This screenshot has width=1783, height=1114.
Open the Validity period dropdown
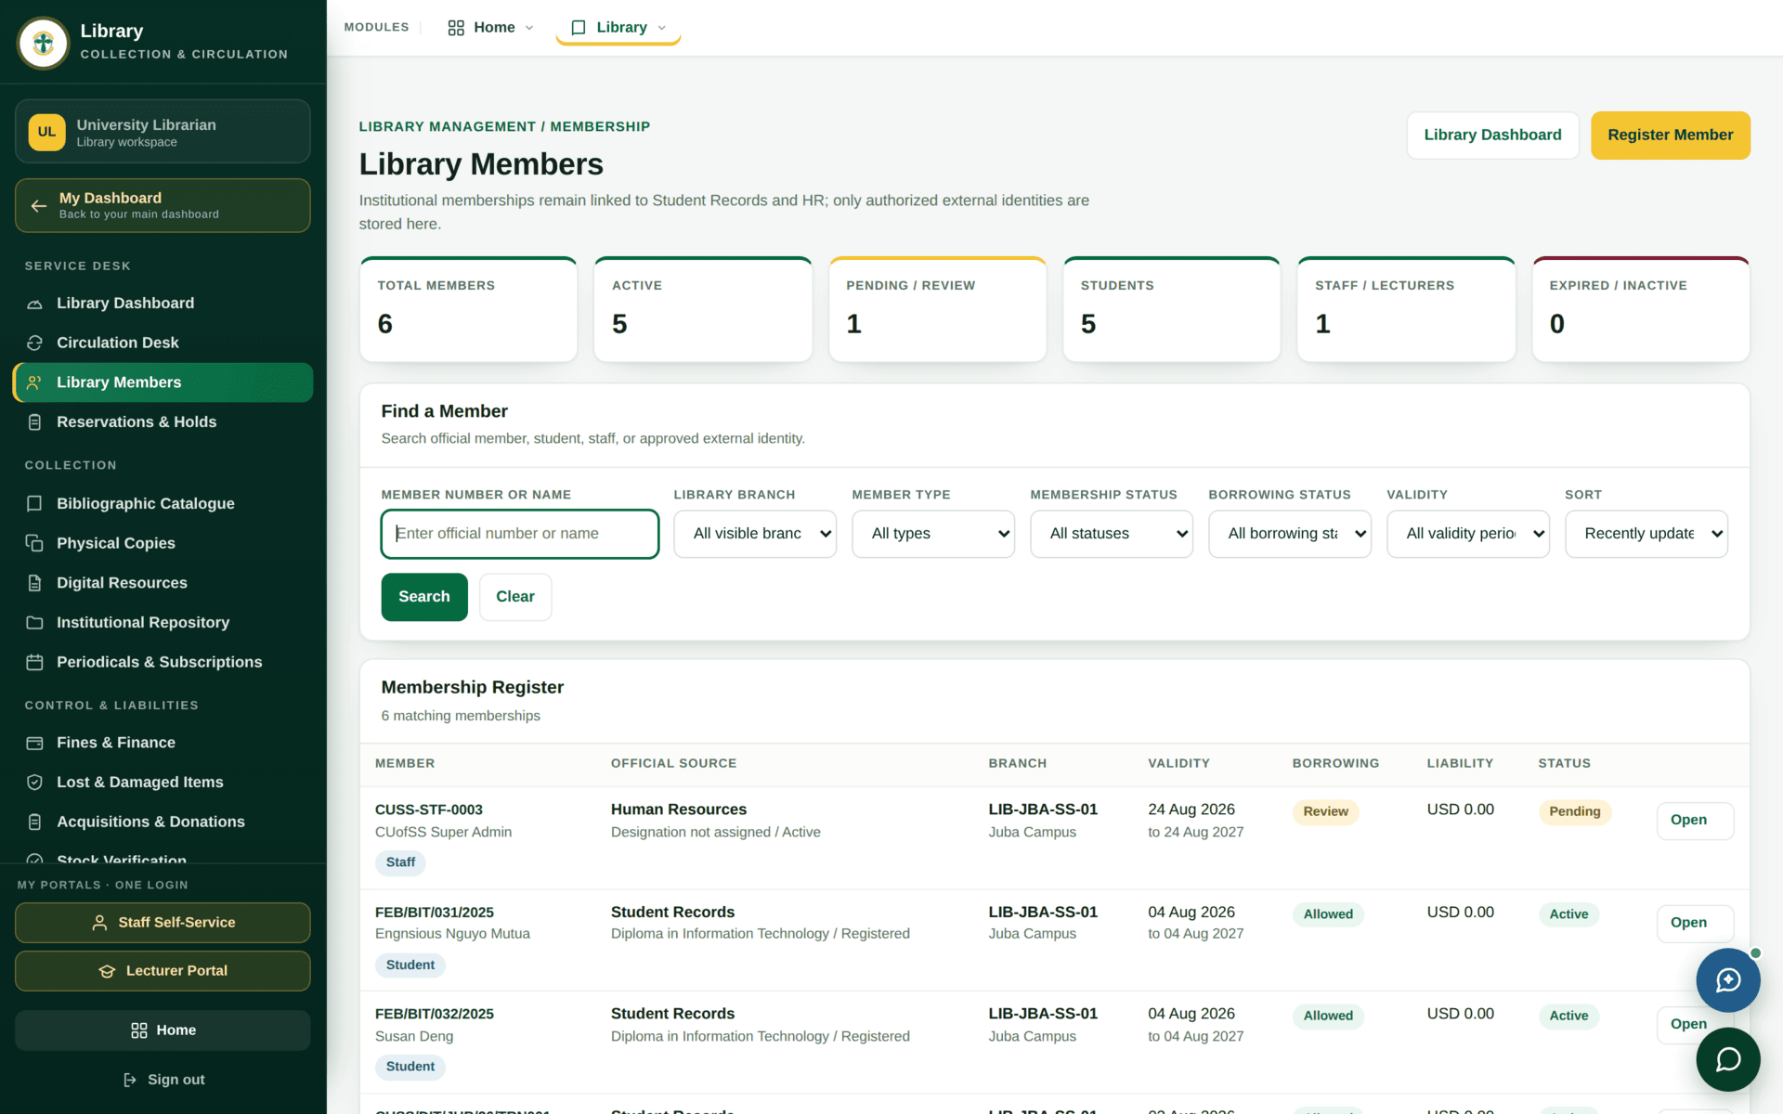pyautogui.click(x=1468, y=534)
